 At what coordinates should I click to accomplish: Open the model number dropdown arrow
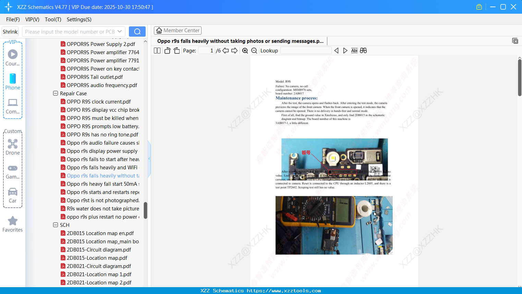coord(120,32)
